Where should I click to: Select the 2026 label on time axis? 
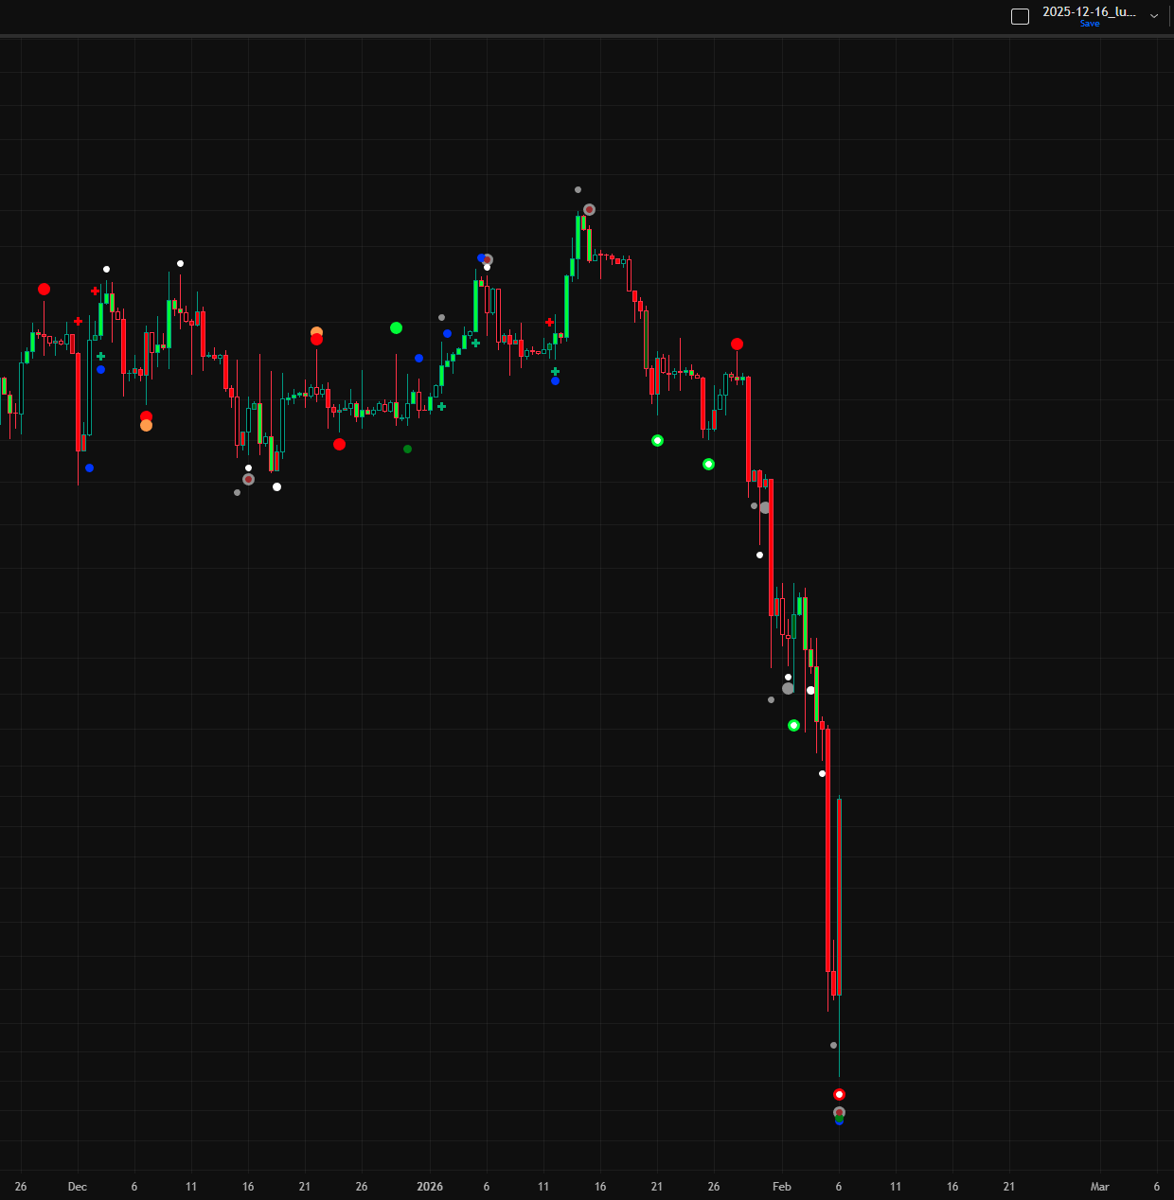tap(430, 1186)
